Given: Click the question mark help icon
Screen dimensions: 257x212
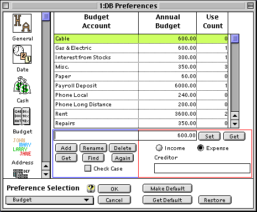Looking at the screenshot, I should (91, 188).
